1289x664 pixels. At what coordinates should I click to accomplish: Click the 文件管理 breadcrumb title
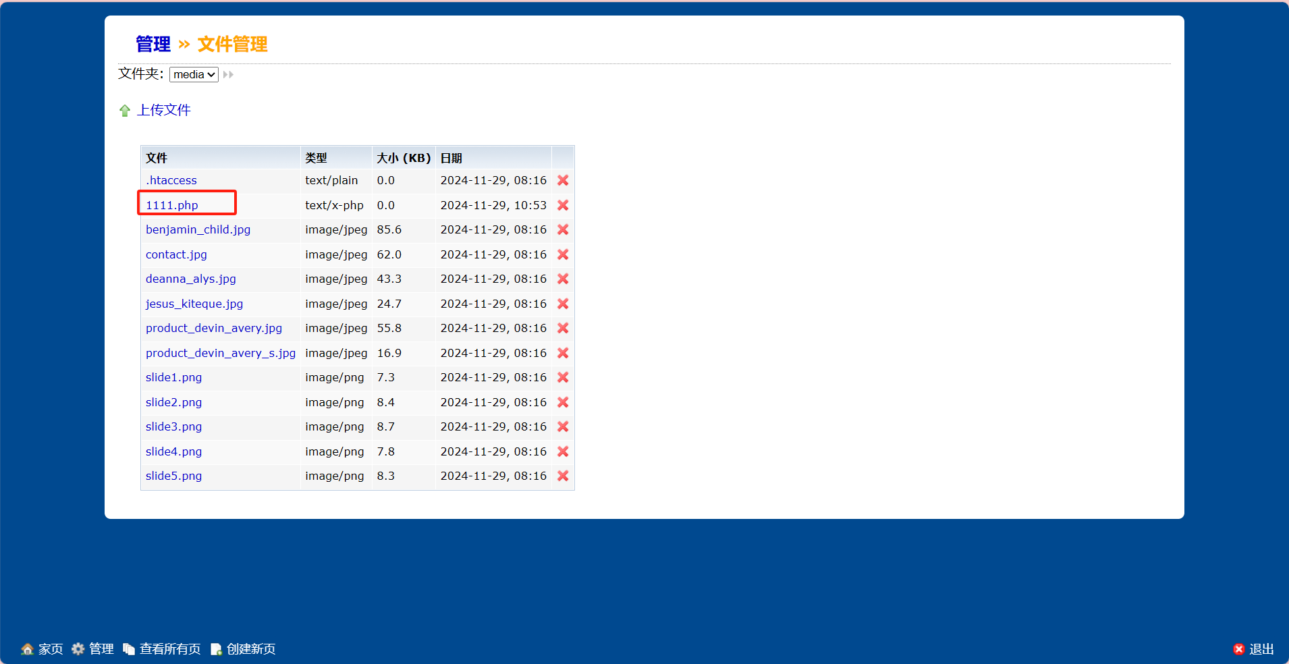point(232,44)
